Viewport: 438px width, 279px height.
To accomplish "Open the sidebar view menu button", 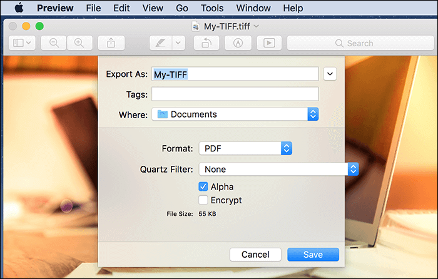I will pos(22,43).
